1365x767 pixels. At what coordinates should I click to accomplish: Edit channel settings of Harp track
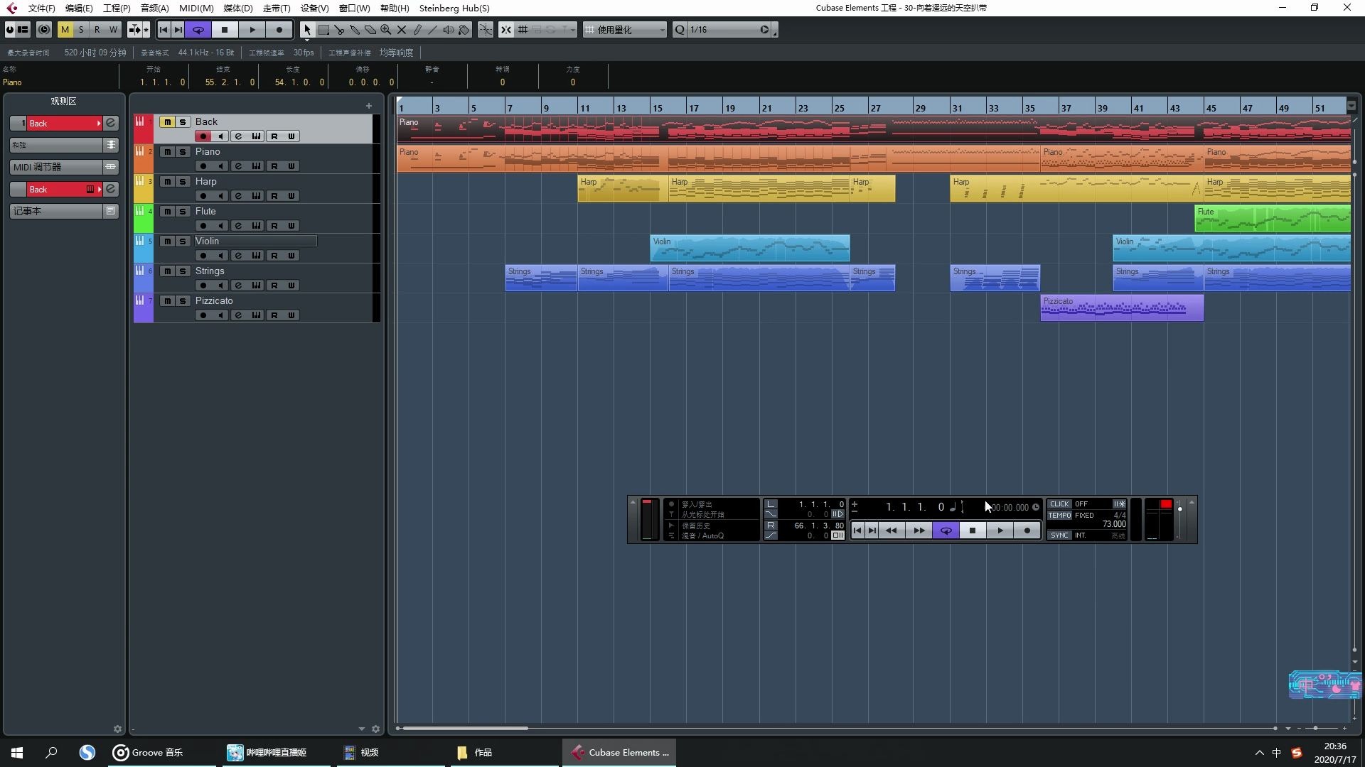point(238,196)
